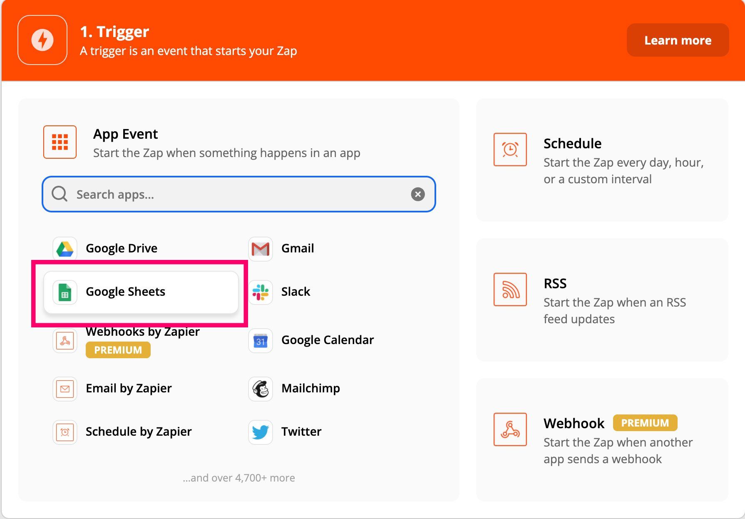Select the Schedule trigger title
745x519 pixels.
572,143
